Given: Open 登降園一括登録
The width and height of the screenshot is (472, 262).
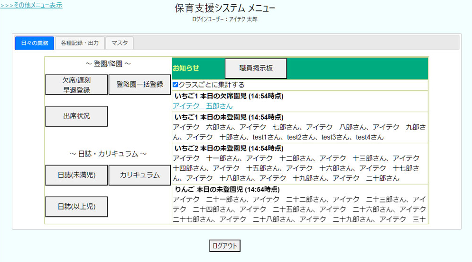Looking at the screenshot, I should pyautogui.click(x=139, y=85).
